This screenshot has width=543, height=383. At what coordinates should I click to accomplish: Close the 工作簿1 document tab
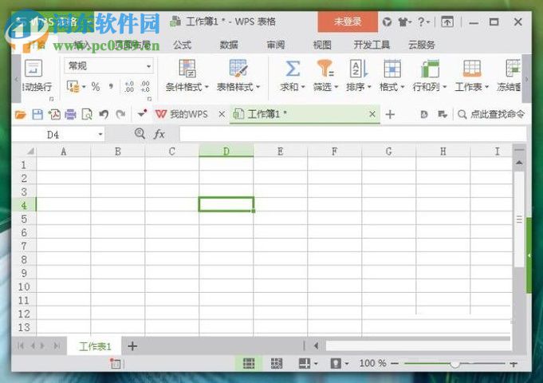pos(372,114)
